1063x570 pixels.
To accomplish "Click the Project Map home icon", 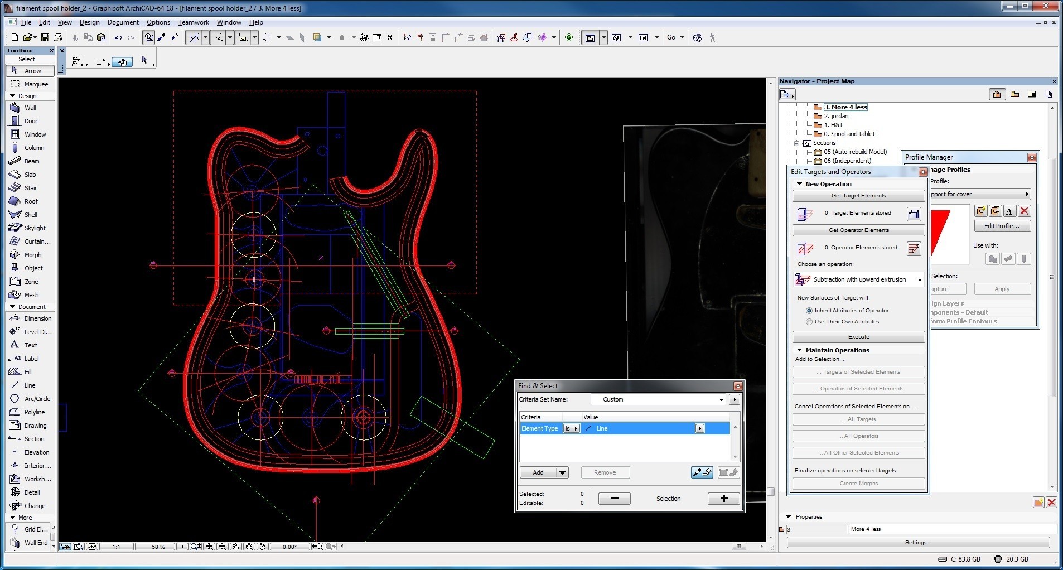I will (997, 94).
